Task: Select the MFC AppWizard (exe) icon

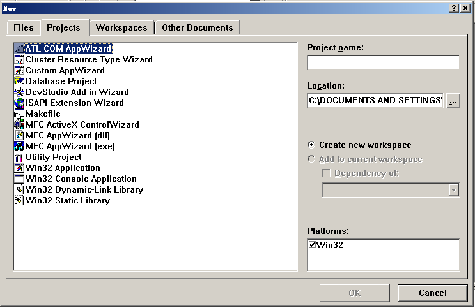Action: click(x=19, y=147)
